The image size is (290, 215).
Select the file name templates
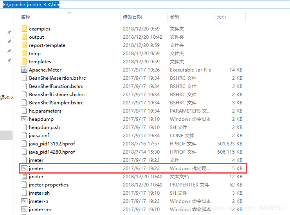40,61
